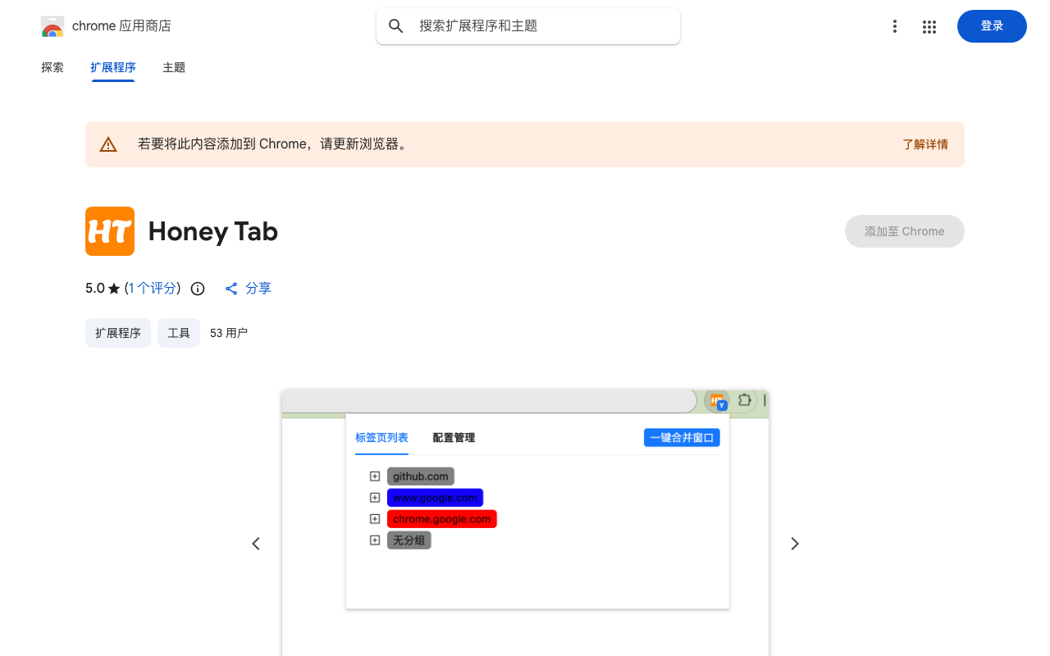The image size is (1050, 656).
Task: Show previous screenshot with left arrow
Action: point(256,544)
